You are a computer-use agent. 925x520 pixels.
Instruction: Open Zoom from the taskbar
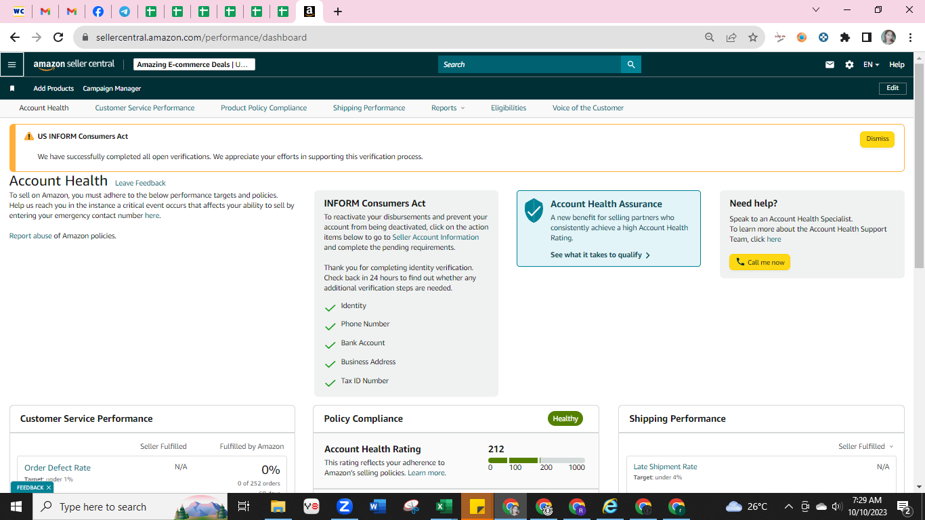pos(345,506)
